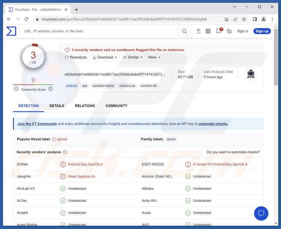
Task: Click the contains-macho tag
Action: [103, 86]
